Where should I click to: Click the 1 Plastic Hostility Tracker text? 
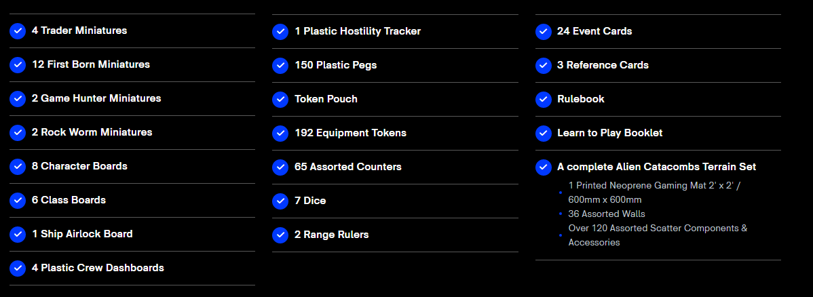click(358, 31)
